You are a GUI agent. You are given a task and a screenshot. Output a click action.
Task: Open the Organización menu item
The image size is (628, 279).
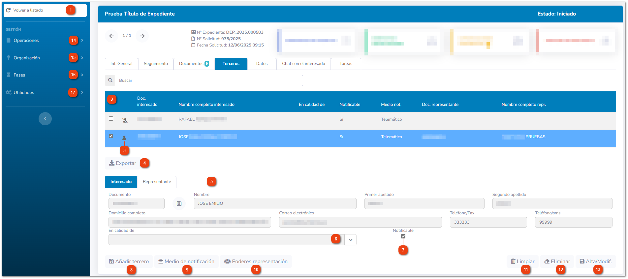point(26,58)
